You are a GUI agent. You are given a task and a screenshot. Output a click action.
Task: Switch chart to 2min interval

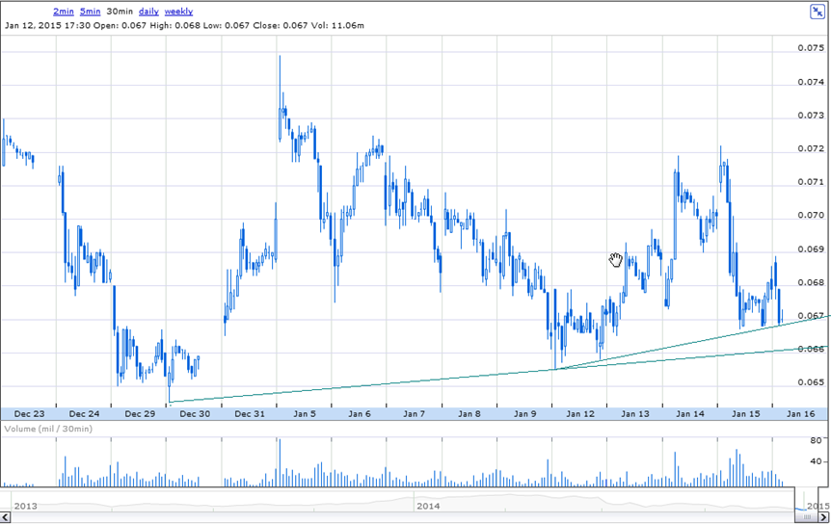point(63,12)
